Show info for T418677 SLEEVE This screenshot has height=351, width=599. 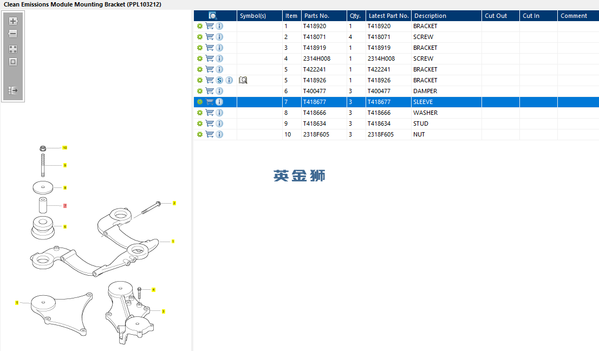point(219,102)
